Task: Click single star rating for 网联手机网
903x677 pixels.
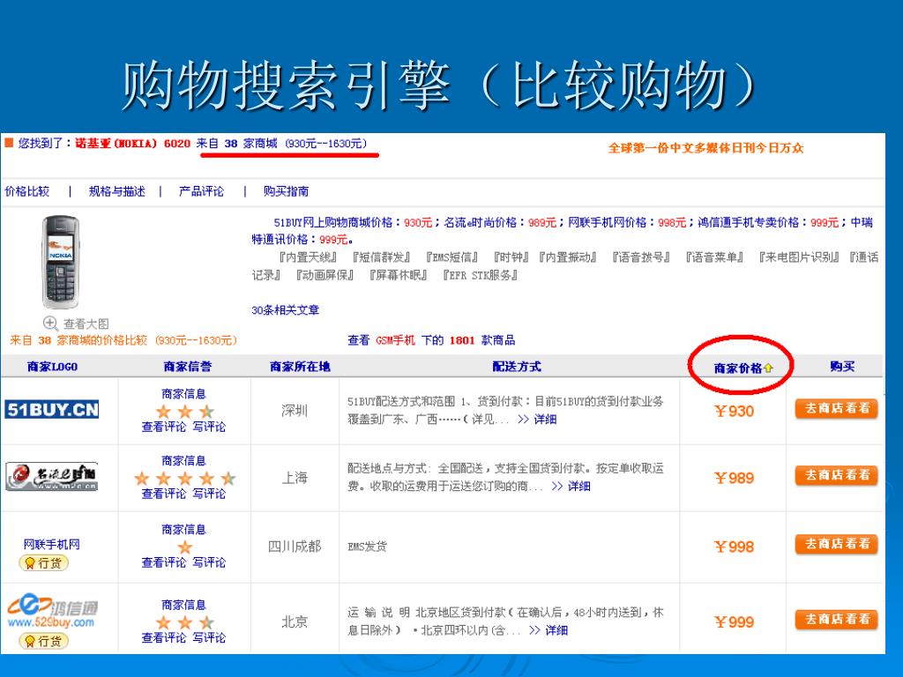Action: 185,547
